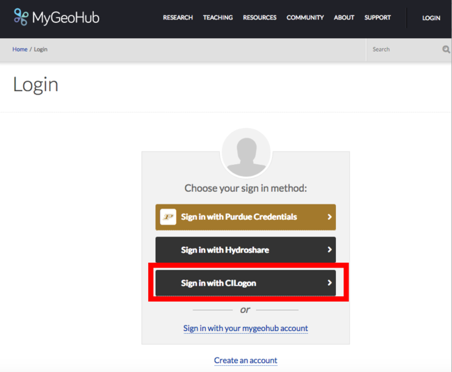The height and width of the screenshot is (372, 452).
Task: Sign in with Hydroshare
Action: (225, 250)
